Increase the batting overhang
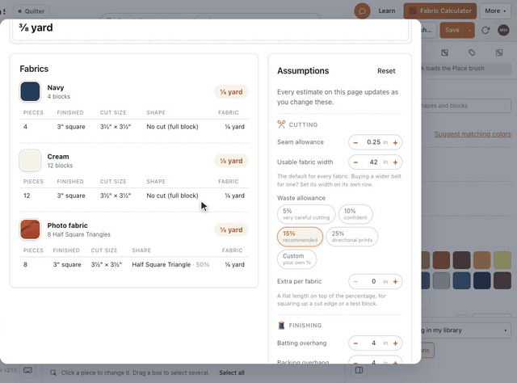 point(395,343)
